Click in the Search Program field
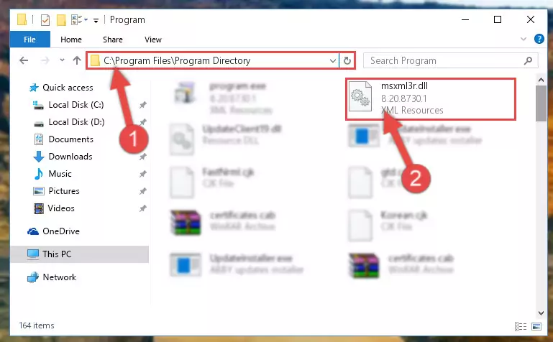This screenshot has height=342, width=553. point(444,60)
